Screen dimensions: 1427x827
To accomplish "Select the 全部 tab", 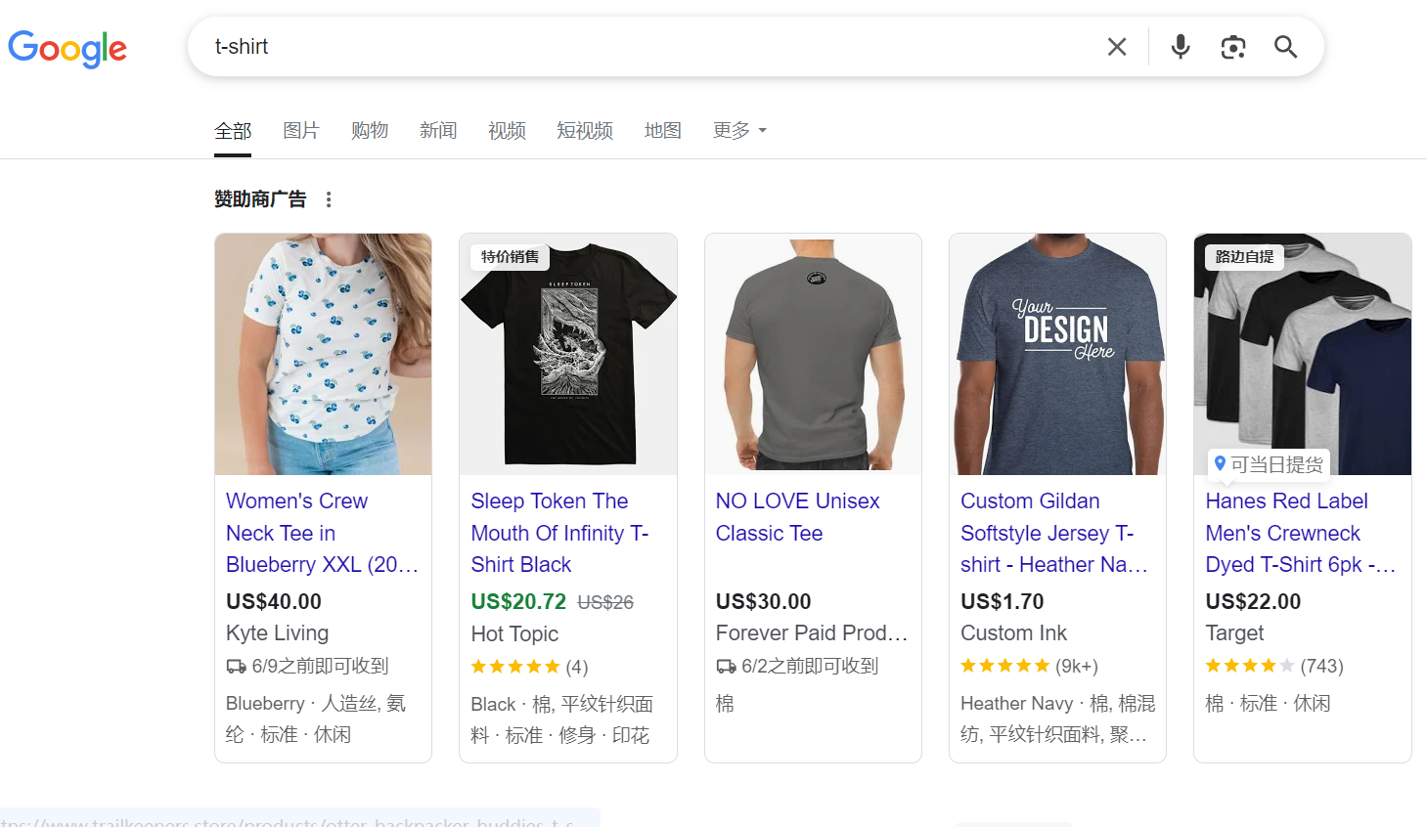I will tap(233, 131).
